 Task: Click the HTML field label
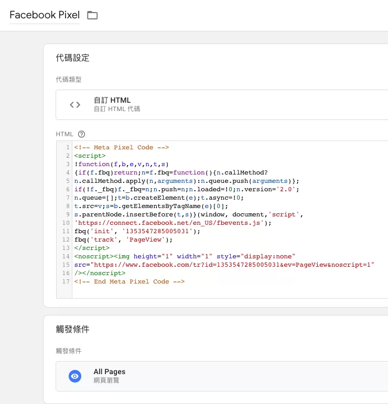coord(64,134)
